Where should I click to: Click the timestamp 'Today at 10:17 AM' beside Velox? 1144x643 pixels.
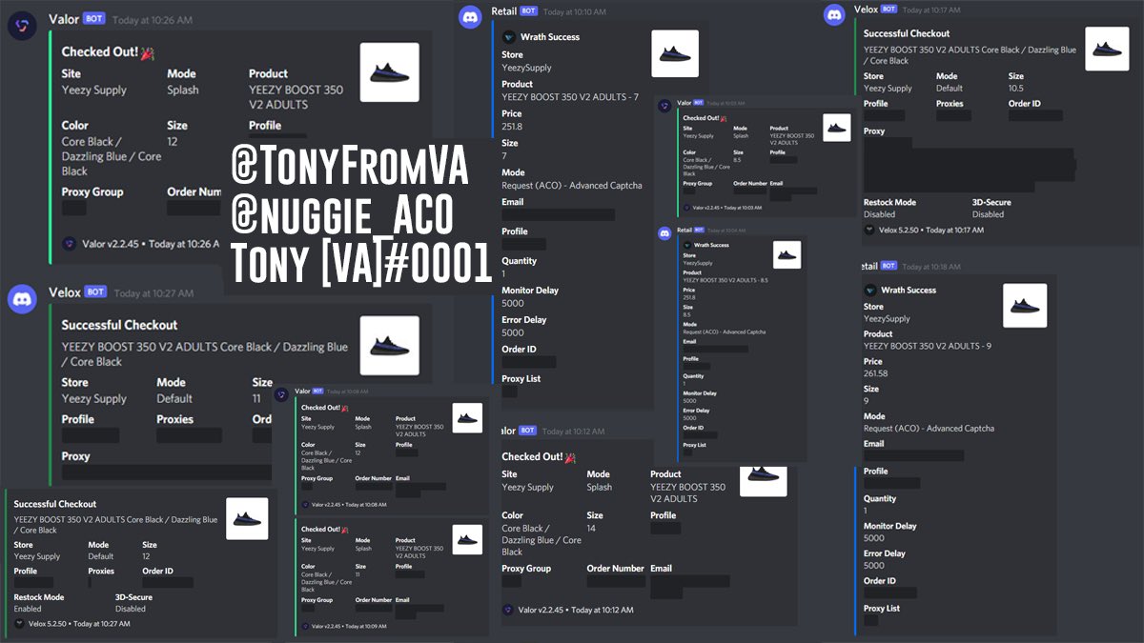tap(931, 10)
